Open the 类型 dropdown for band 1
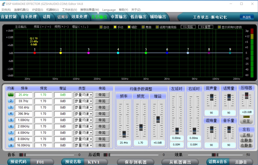 [x=91, y=95]
